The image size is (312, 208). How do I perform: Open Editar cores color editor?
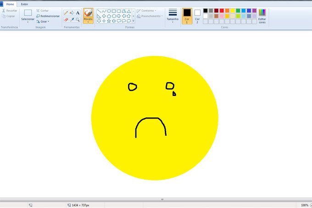point(262,16)
